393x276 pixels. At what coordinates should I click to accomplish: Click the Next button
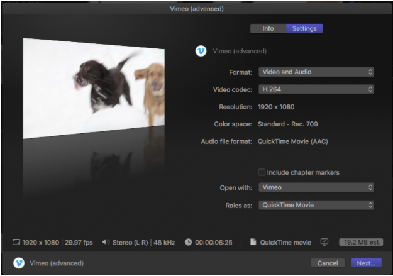point(366,263)
